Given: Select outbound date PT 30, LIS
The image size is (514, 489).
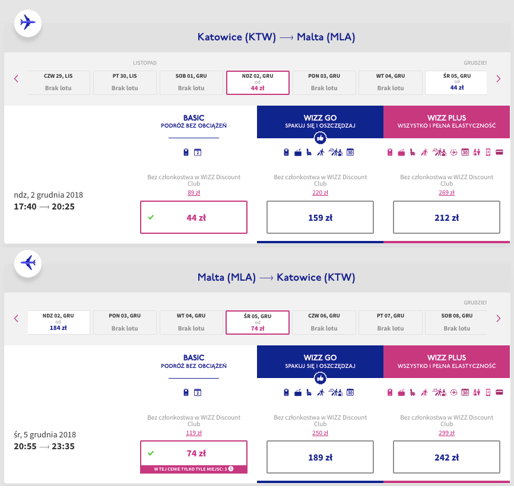Looking at the screenshot, I should (125, 82).
